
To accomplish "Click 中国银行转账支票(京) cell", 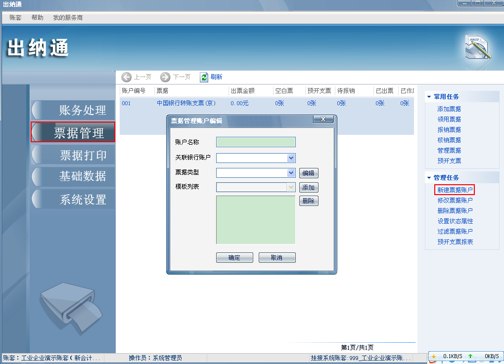I will (186, 103).
